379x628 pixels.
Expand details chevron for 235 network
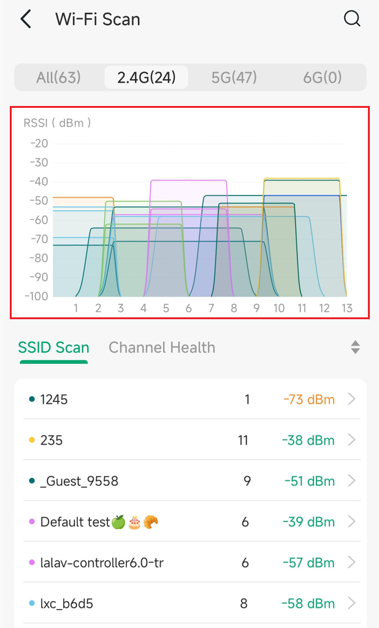[351, 440]
